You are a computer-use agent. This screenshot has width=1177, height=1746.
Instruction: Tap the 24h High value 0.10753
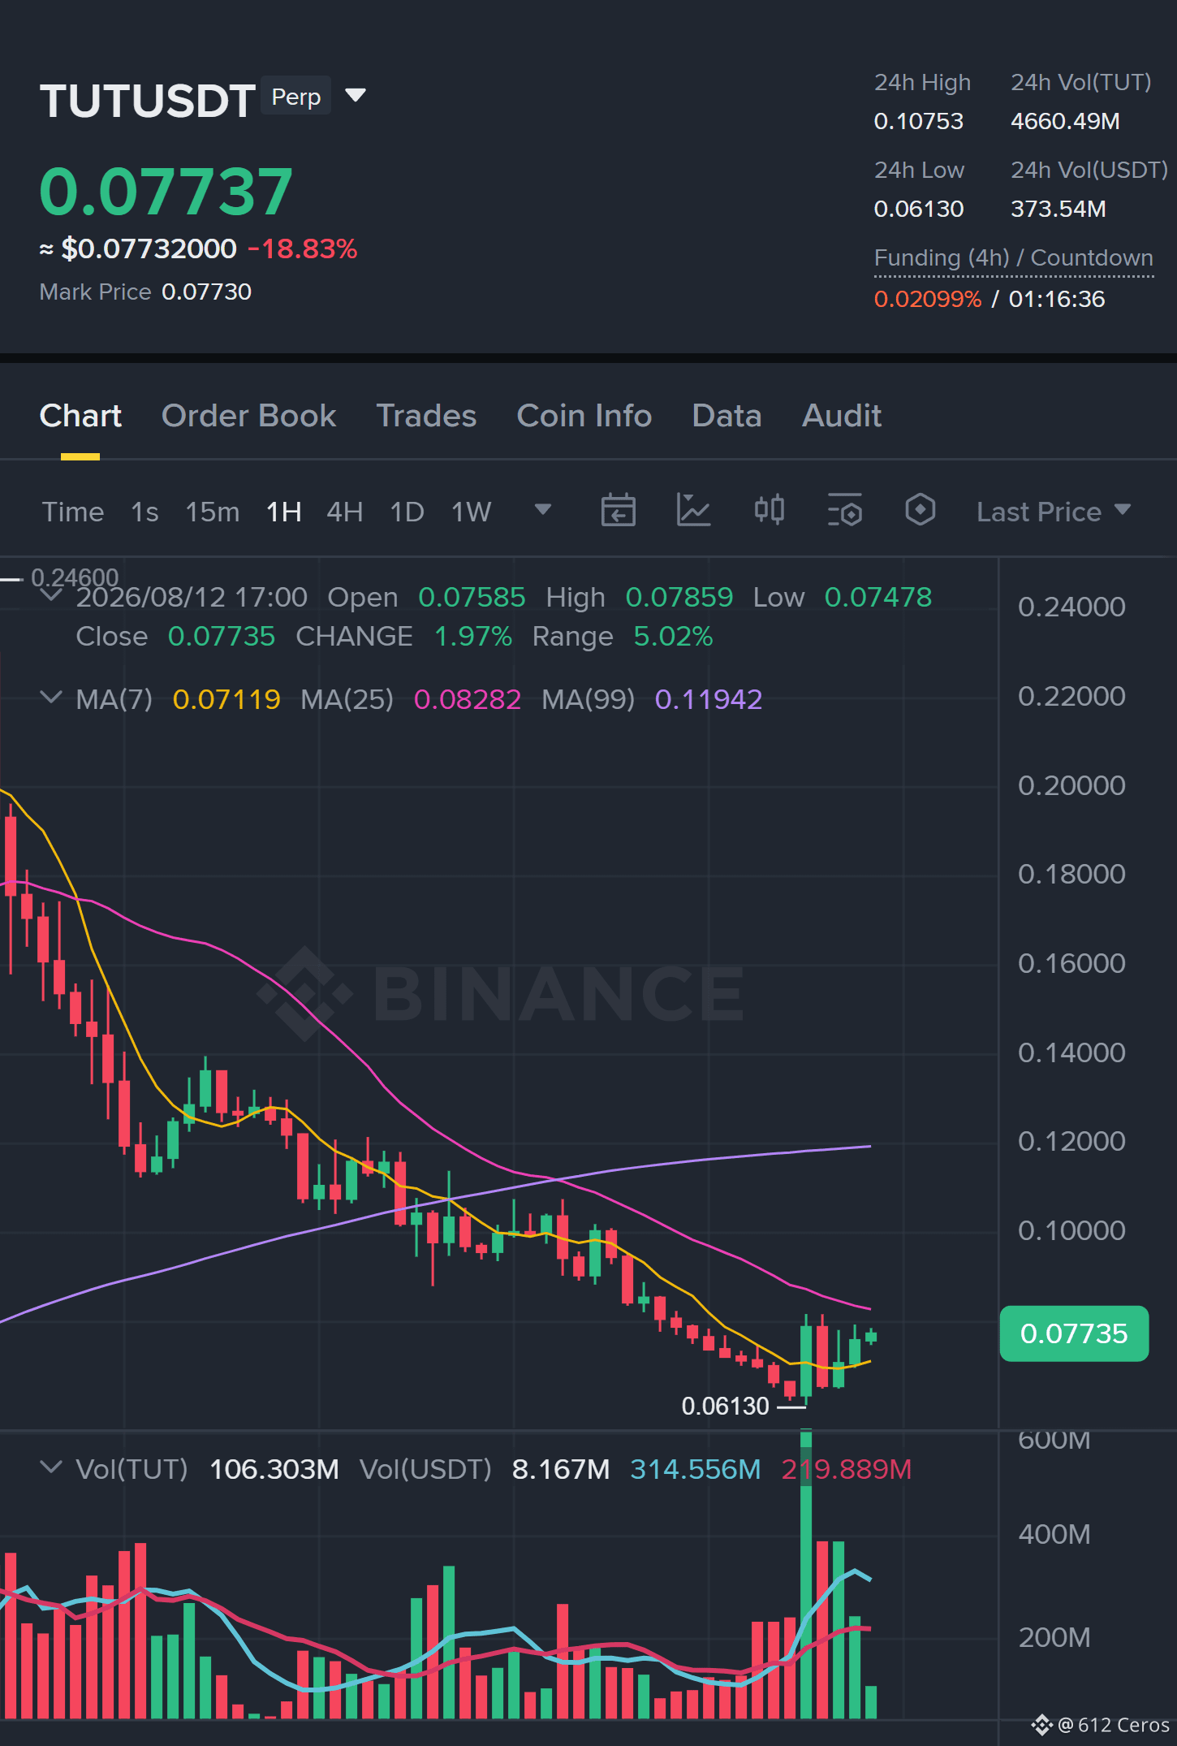coord(919,121)
